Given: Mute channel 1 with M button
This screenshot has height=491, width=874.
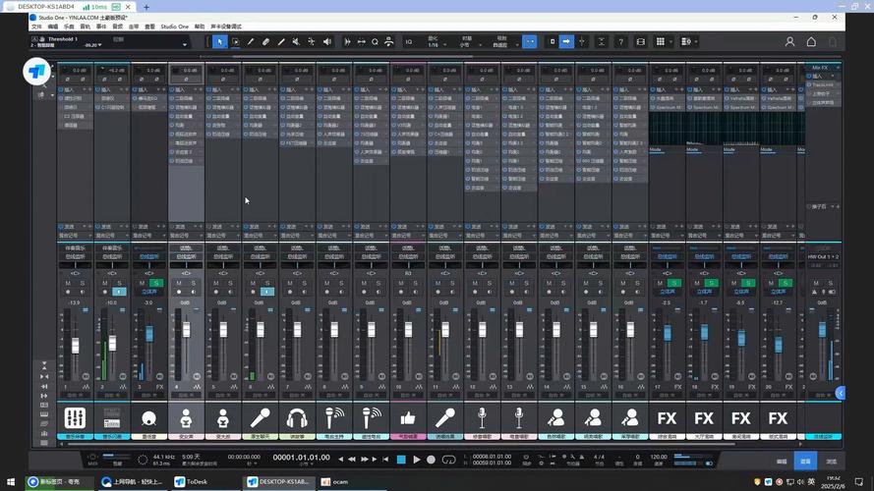Looking at the screenshot, I should tap(68, 283).
